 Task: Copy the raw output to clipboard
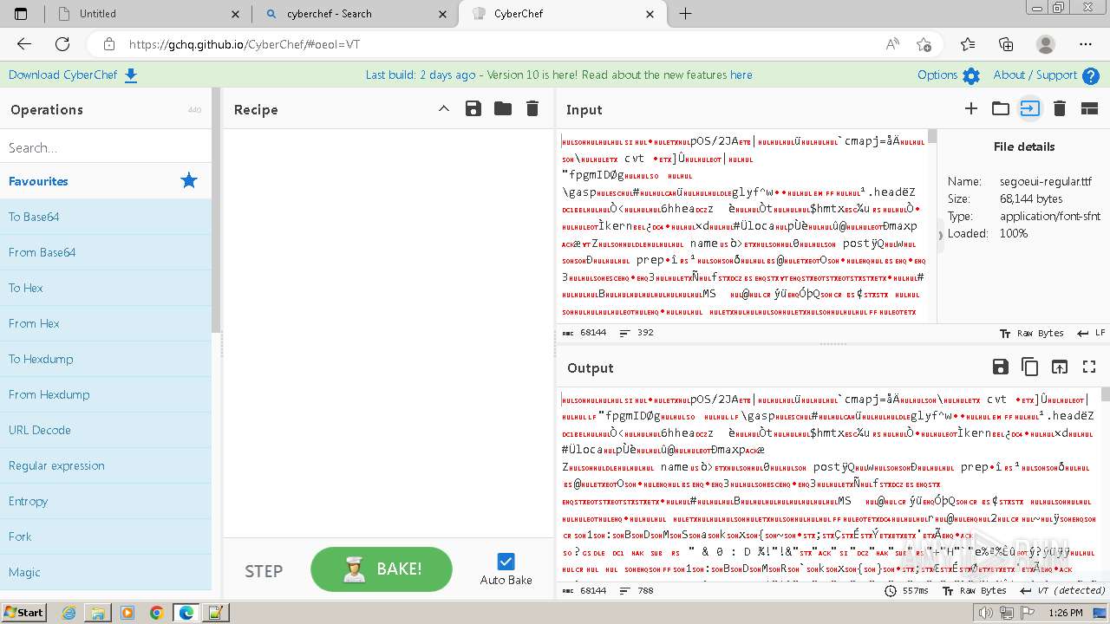click(x=1030, y=367)
